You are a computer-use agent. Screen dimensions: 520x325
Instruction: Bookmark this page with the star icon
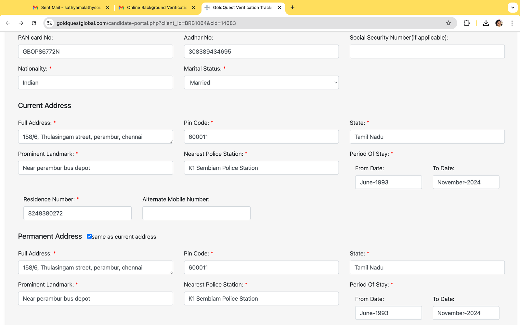coord(448,23)
